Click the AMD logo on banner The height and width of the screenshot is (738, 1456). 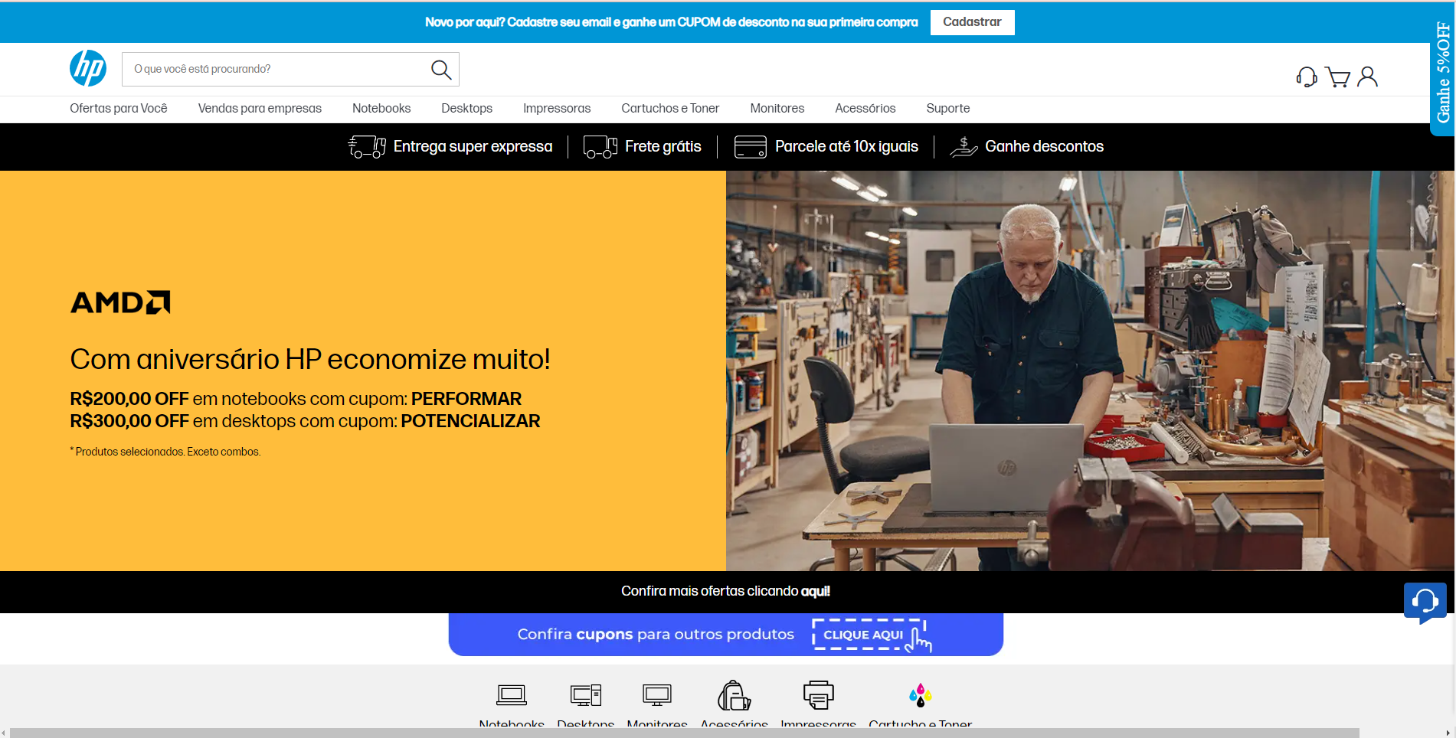click(120, 302)
